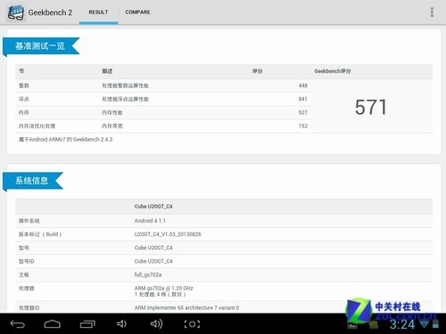The height and width of the screenshot is (334, 446).
Task: Tap the build value U20GT_C4_V1.03_20130826
Action: point(168,234)
